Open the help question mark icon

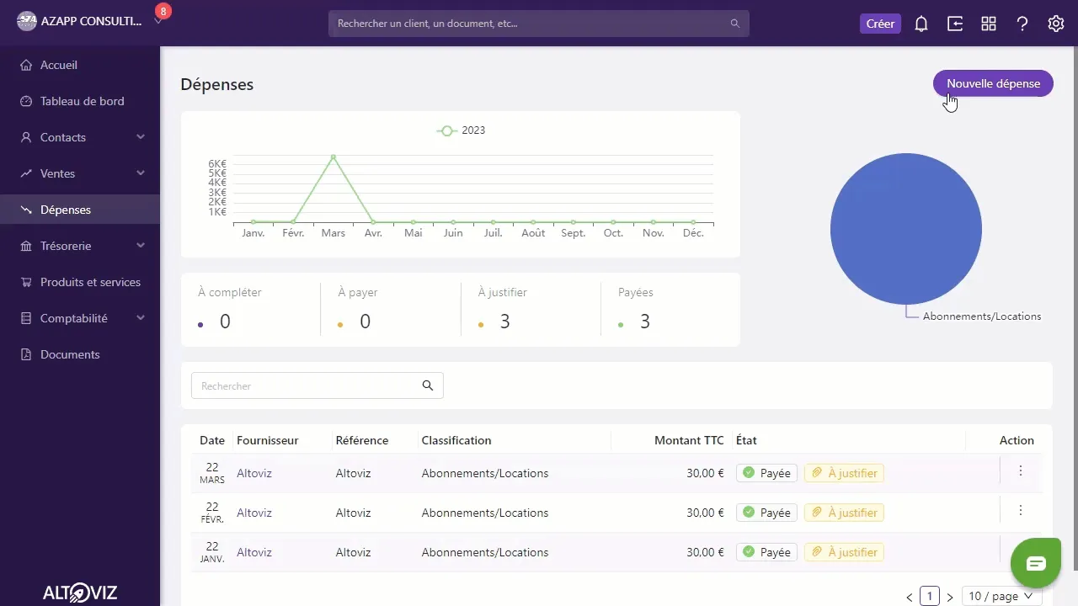click(x=1022, y=24)
